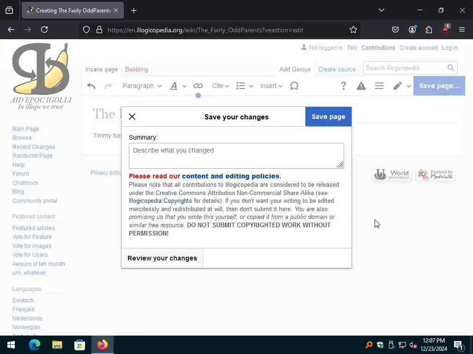
Task: Click the browser back arrow
Action: click(11, 29)
